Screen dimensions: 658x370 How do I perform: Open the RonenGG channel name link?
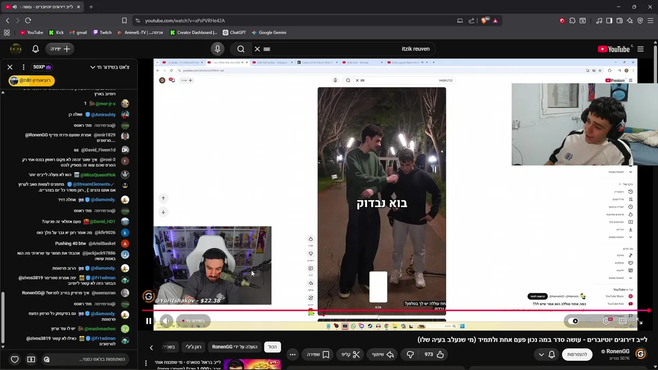click(618, 351)
